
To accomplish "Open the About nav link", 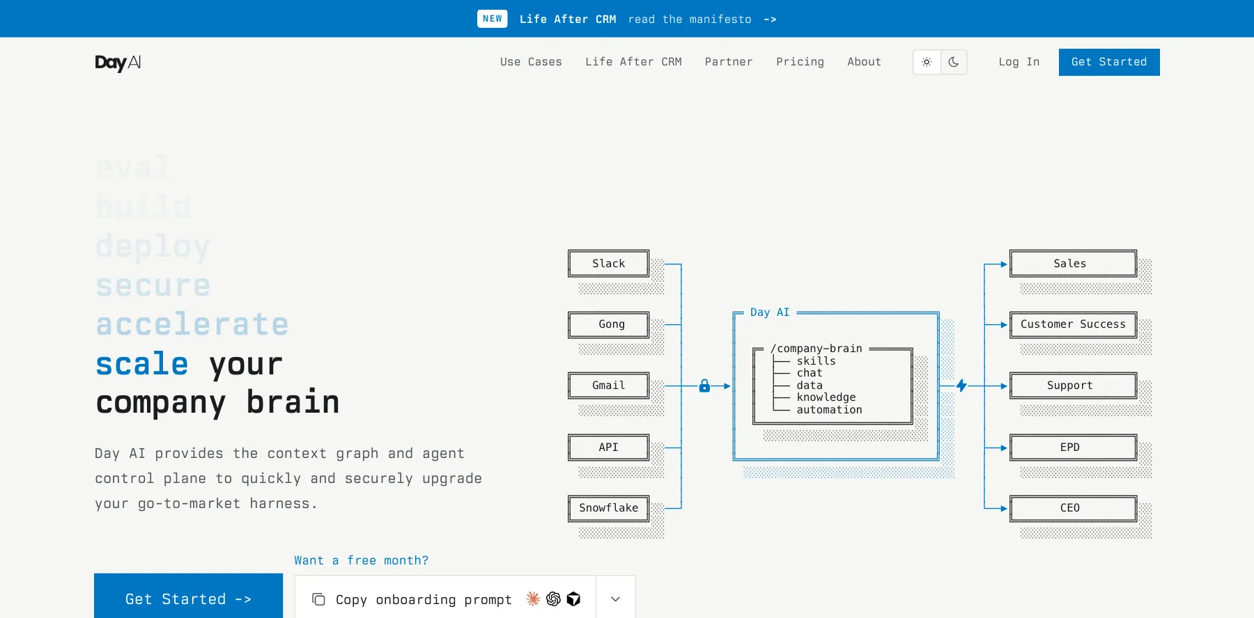I will coord(864,62).
